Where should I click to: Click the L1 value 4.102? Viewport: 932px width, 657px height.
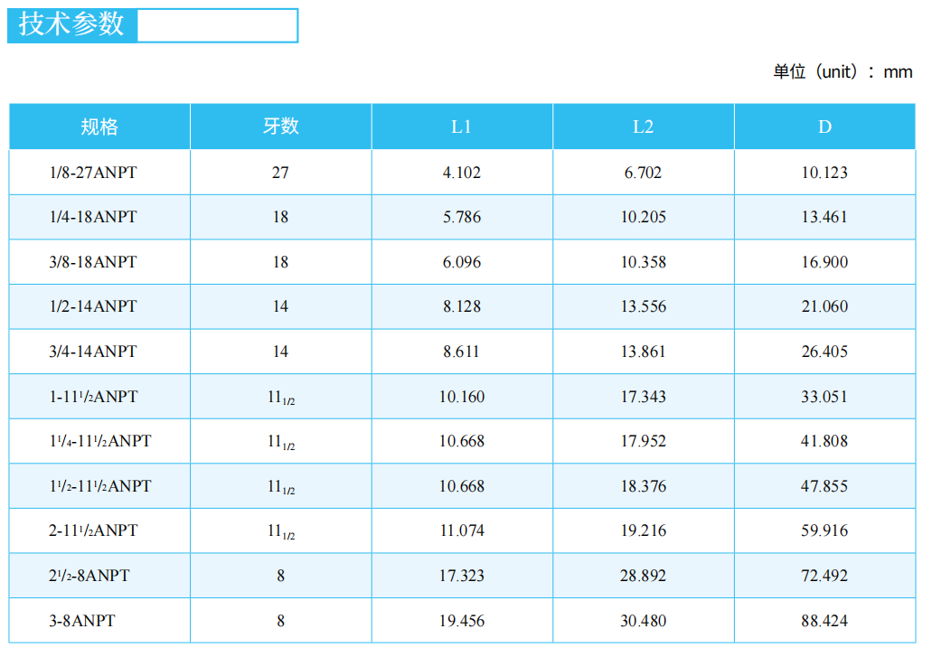(462, 173)
